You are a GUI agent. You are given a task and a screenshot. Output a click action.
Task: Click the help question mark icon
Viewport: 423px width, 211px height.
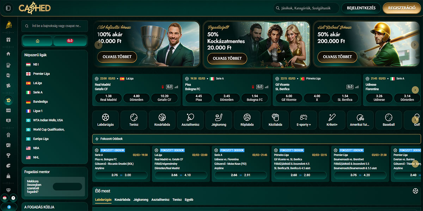[13, 198]
